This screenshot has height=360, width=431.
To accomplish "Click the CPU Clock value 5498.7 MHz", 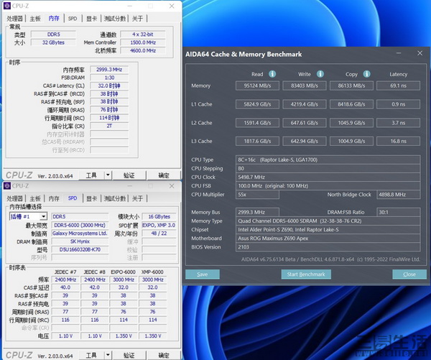I will tap(328, 177).
